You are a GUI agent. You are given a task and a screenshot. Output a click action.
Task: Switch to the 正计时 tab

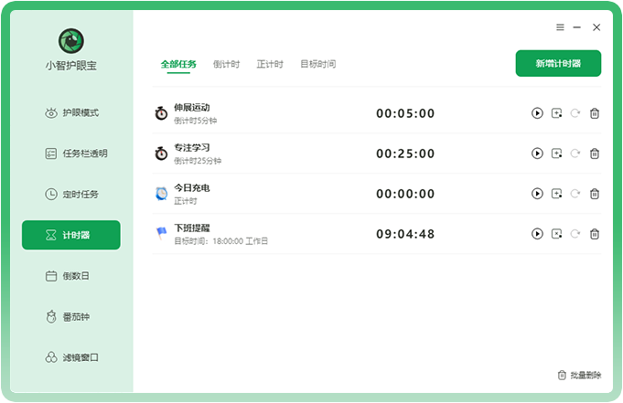point(270,65)
